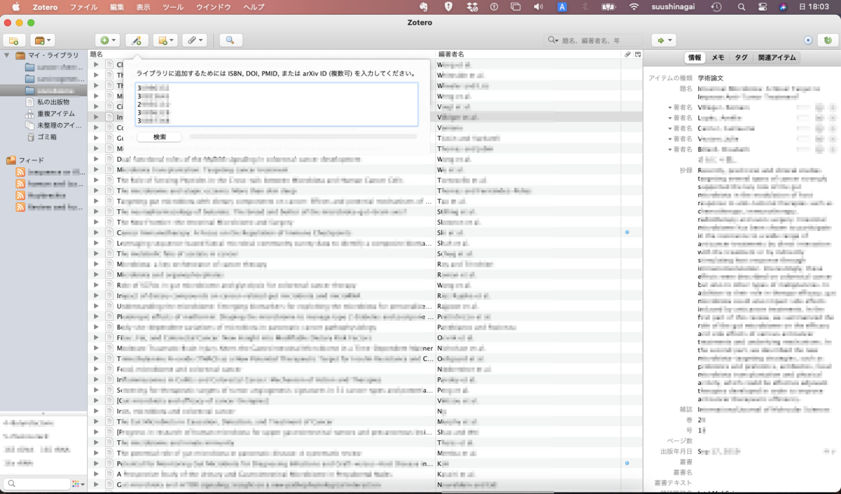The height and width of the screenshot is (494, 841).
Task: Open the first 著者名 creator type dropdown
Action: [x=680, y=108]
